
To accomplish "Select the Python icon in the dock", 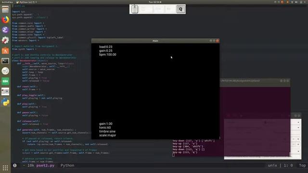I will coord(5,102).
